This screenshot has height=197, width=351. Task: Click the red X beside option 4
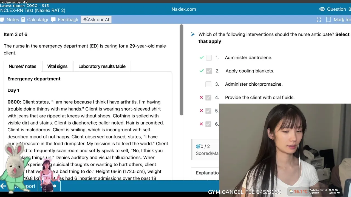click(201, 97)
